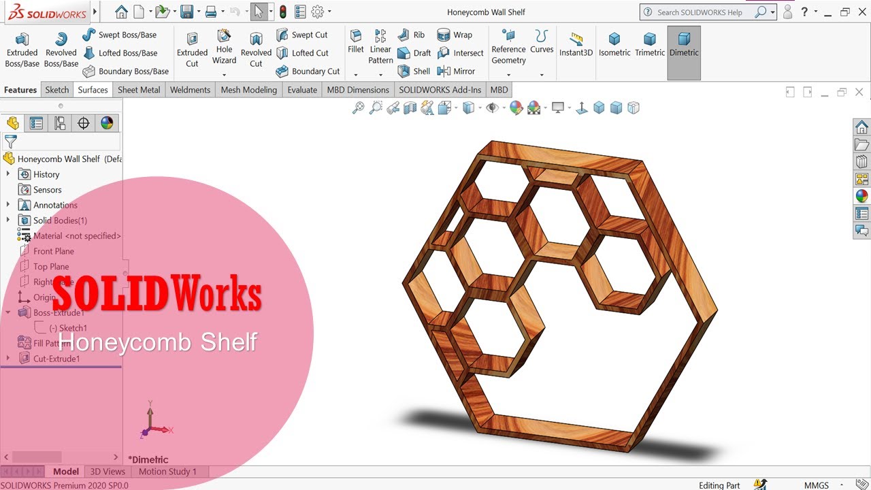Open the Edit Appearance color wheel
This screenshot has width=871, height=490.
(x=516, y=108)
